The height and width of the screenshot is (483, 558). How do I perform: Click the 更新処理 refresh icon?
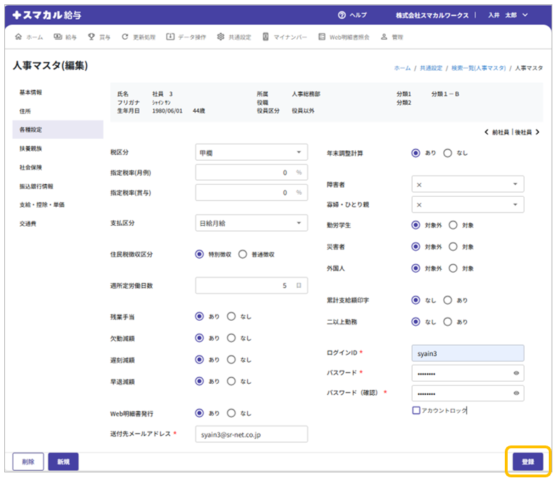point(125,37)
